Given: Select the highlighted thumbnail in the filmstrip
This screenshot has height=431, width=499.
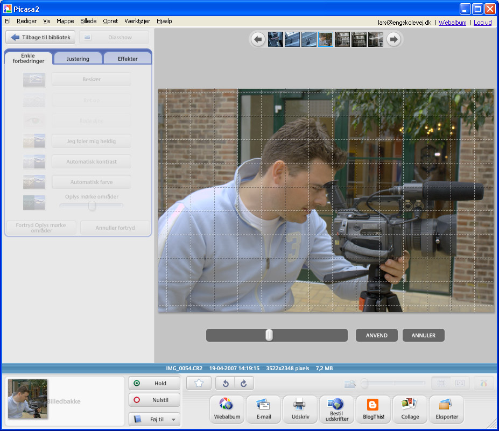Looking at the screenshot, I should click(x=325, y=39).
